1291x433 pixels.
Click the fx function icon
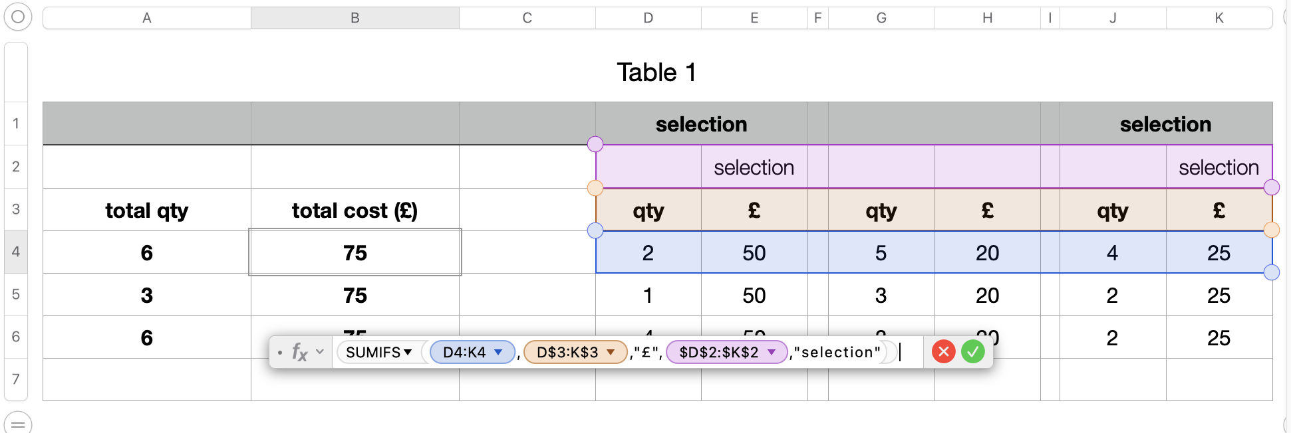(x=299, y=352)
